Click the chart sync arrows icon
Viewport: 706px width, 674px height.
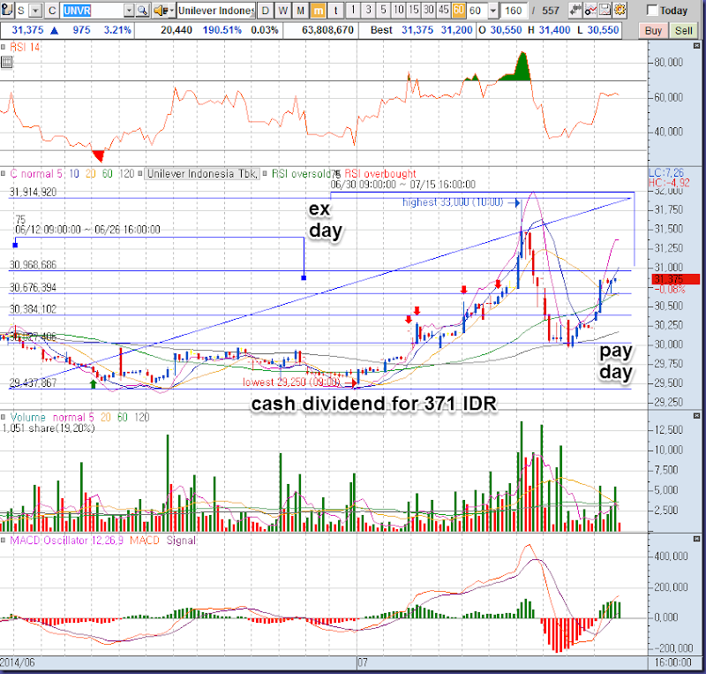click(575, 10)
